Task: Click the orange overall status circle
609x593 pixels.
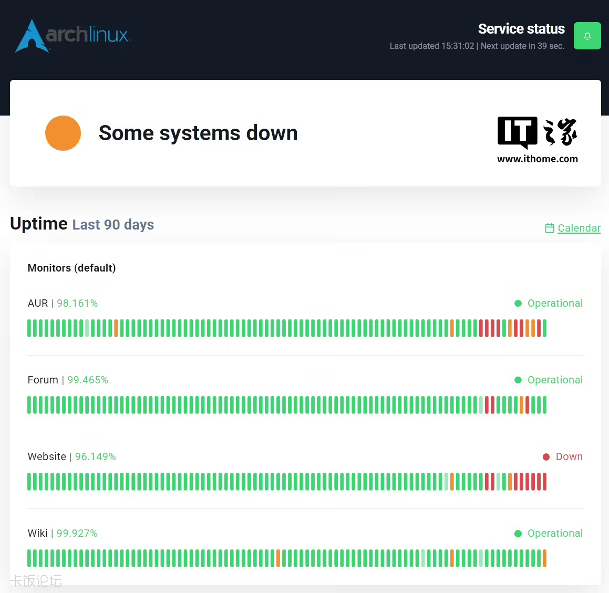Action: tap(63, 133)
